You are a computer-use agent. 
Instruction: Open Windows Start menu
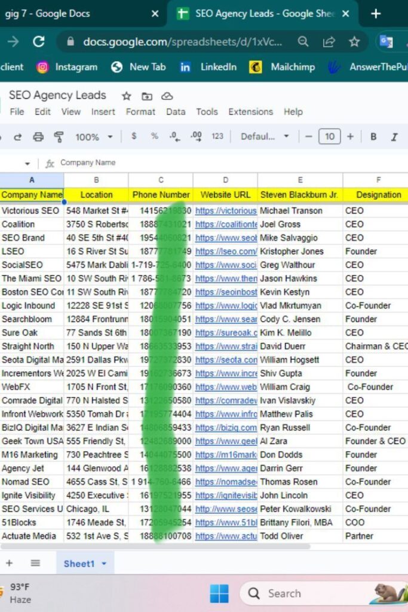coord(219,593)
